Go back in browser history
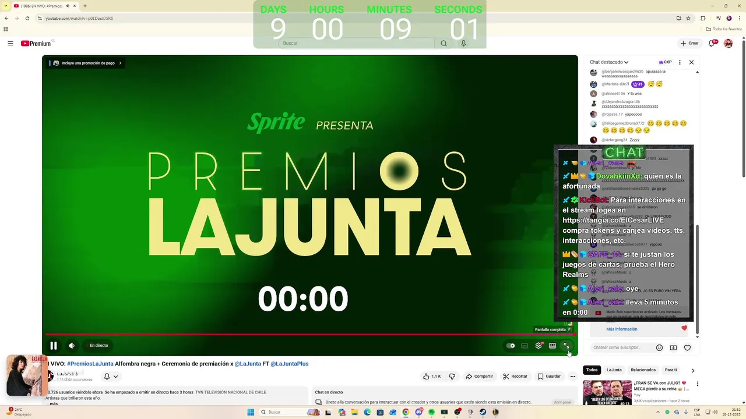Viewport: 746px width, 419px height. pyautogui.click(x=6, y=18)
